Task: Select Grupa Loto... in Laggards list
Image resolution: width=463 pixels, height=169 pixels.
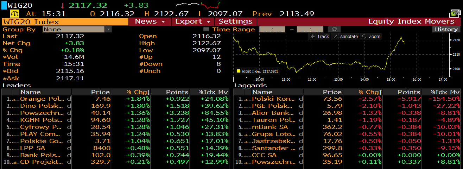Action: [274, 134]
